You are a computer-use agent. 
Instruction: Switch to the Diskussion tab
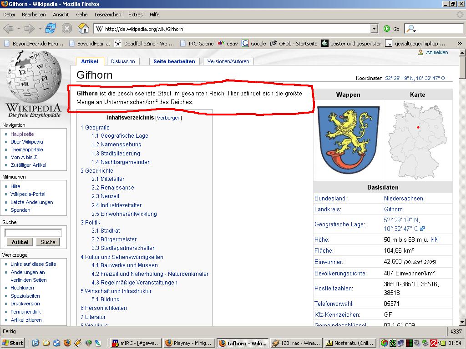pos(123,61)
